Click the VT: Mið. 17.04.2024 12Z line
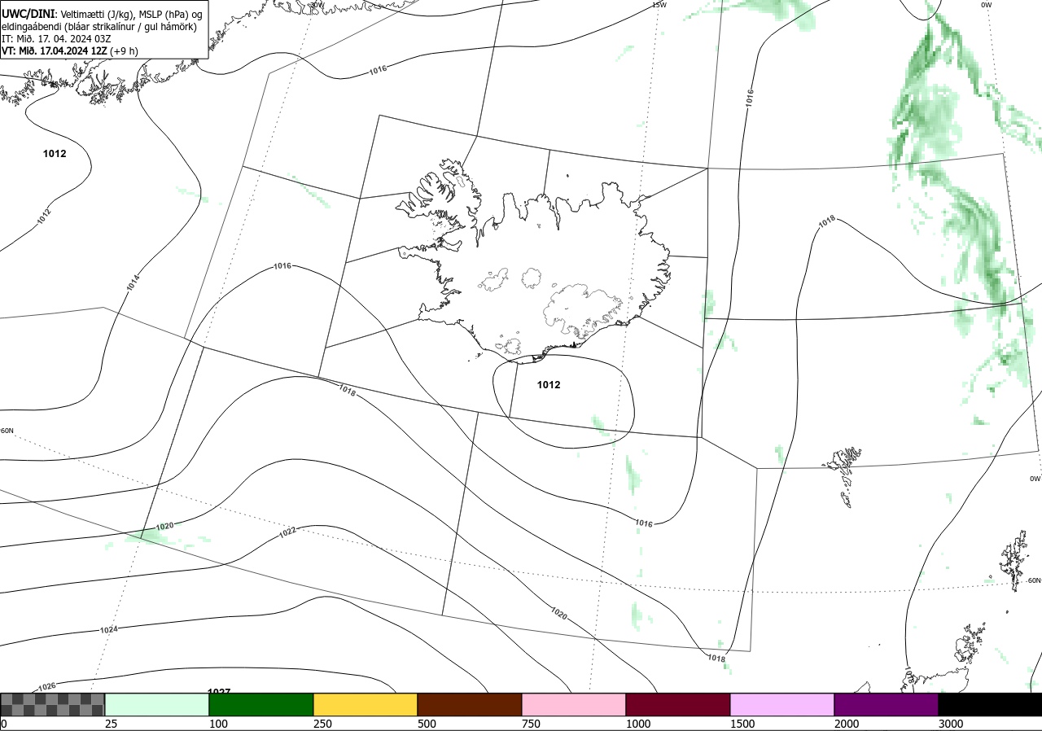 click(70, 50)
